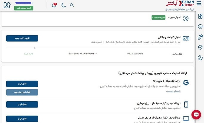Viewport: 204px width, 123px height.
Task: Click the laptop email OTP icon
Action: (186, 119)
